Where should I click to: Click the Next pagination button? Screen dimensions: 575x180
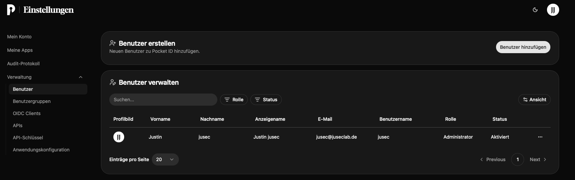(538, 159)
